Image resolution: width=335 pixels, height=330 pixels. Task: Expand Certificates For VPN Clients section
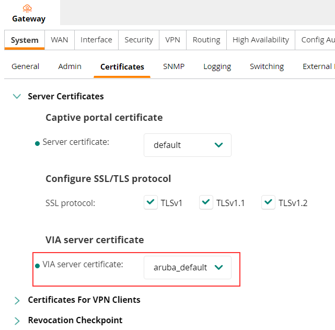[x=17, y=300]
